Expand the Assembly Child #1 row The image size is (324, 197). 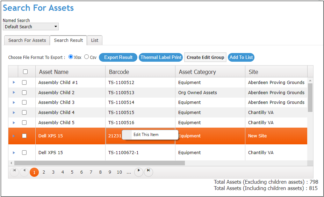coord(14,82)
